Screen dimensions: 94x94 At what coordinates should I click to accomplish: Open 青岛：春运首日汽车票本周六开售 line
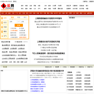click(x=49, y=45)
